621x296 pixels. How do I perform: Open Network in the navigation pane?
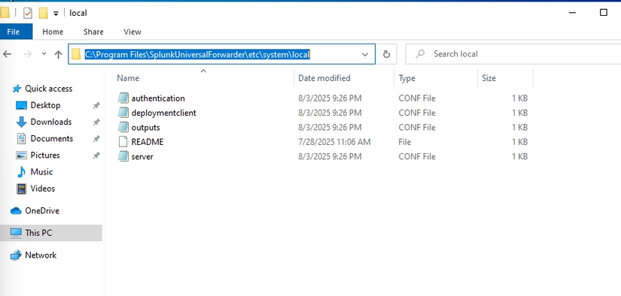[41, 255]
